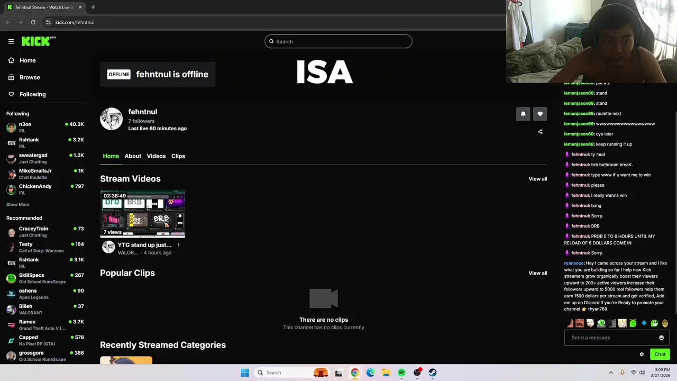View all Stream Videos
This screenshot has width=677, height=381.
[538, 179]
